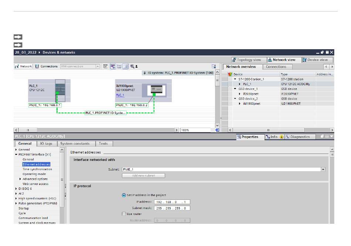Click the PN/IE_1: 192.168.0.2 address label
Viewport: 351px width, 246px height.
[132, 105]
